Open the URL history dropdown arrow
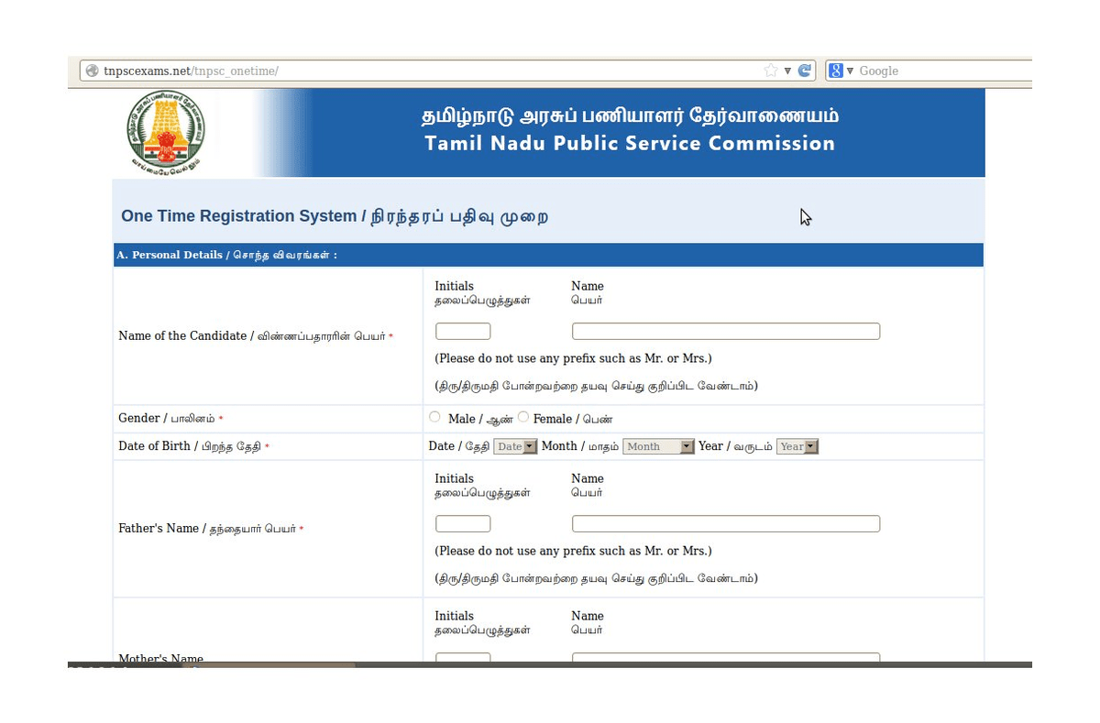The width and height of the screenshot is (1100, 723). (787, 71)
